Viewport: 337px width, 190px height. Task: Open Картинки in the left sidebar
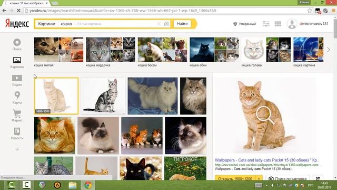point(17,62)
